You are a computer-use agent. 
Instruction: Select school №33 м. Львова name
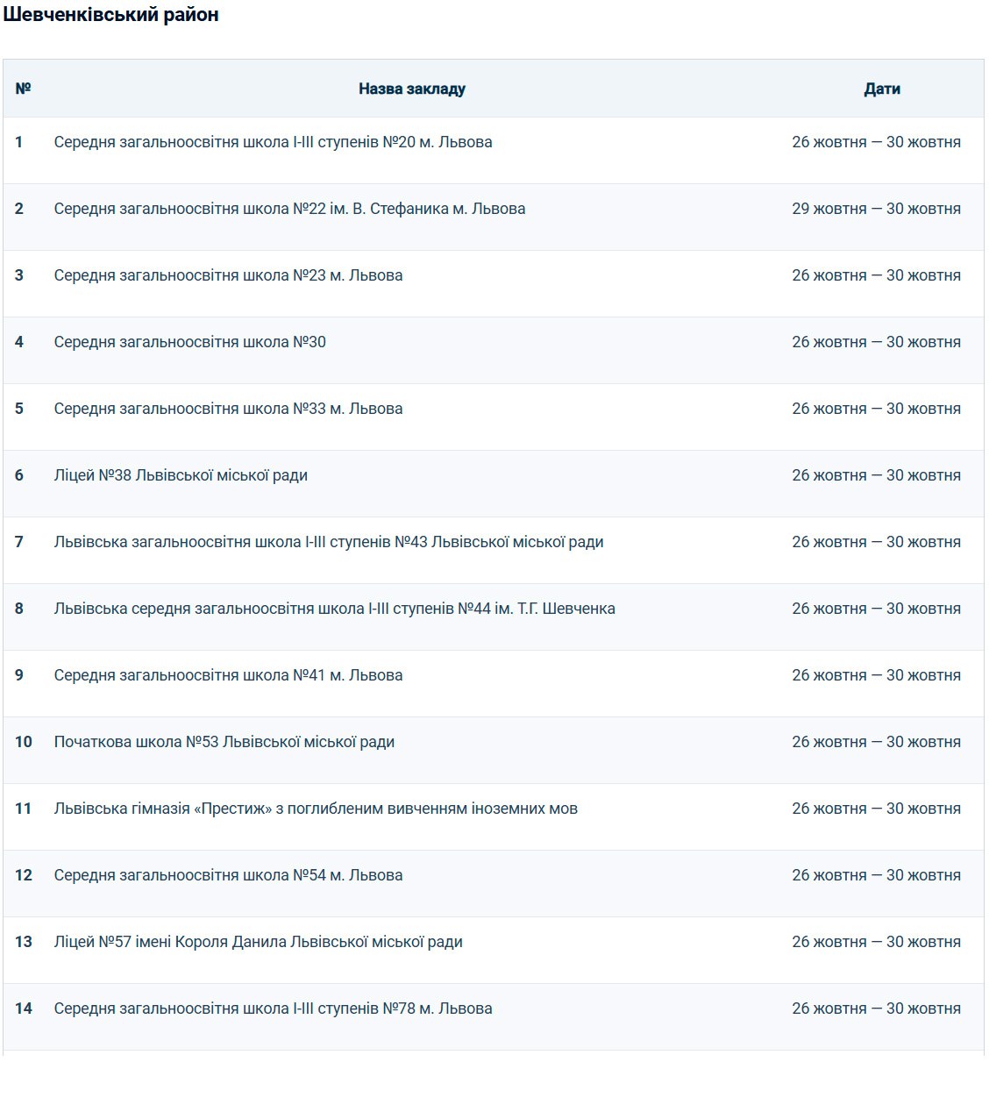click(x=228, y=409)
